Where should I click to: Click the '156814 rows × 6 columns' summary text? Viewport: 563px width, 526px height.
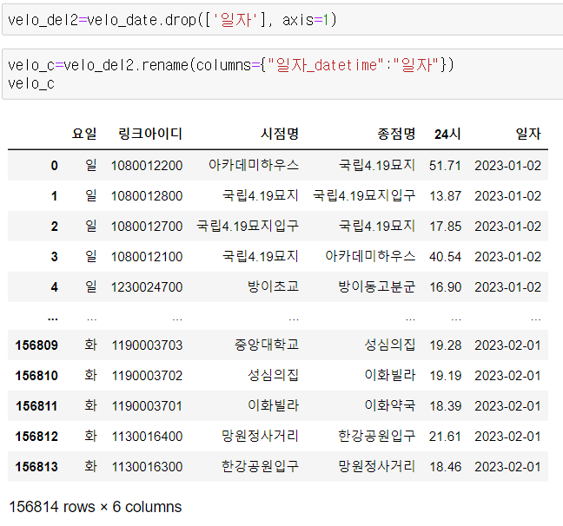(x=96, y=507)
